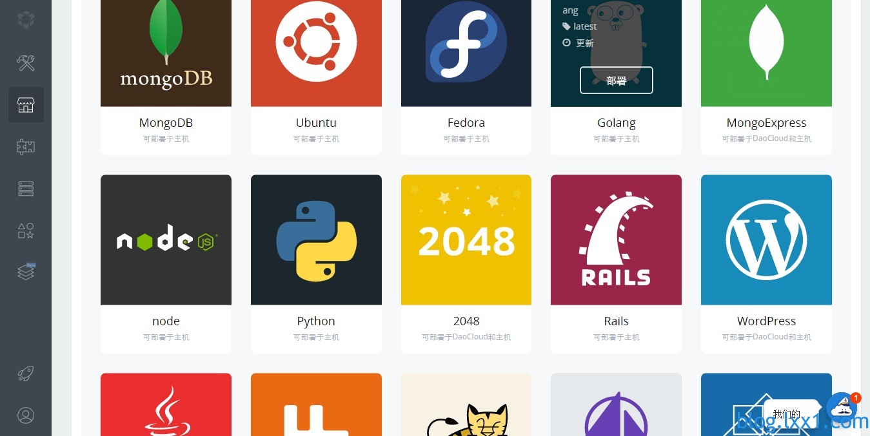Image resolution: width=870 pixels, height=436 pixels.
Task: Click the shapes icon in the sidebar
Action: (x=26, y=231)
